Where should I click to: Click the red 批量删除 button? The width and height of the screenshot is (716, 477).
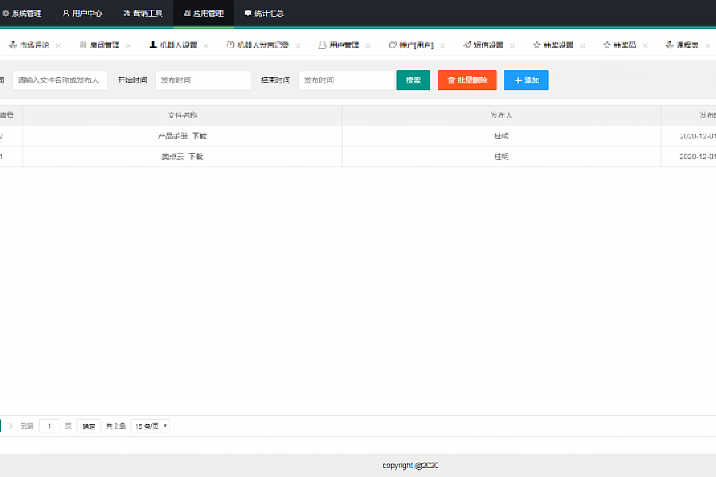click(467, 79)
